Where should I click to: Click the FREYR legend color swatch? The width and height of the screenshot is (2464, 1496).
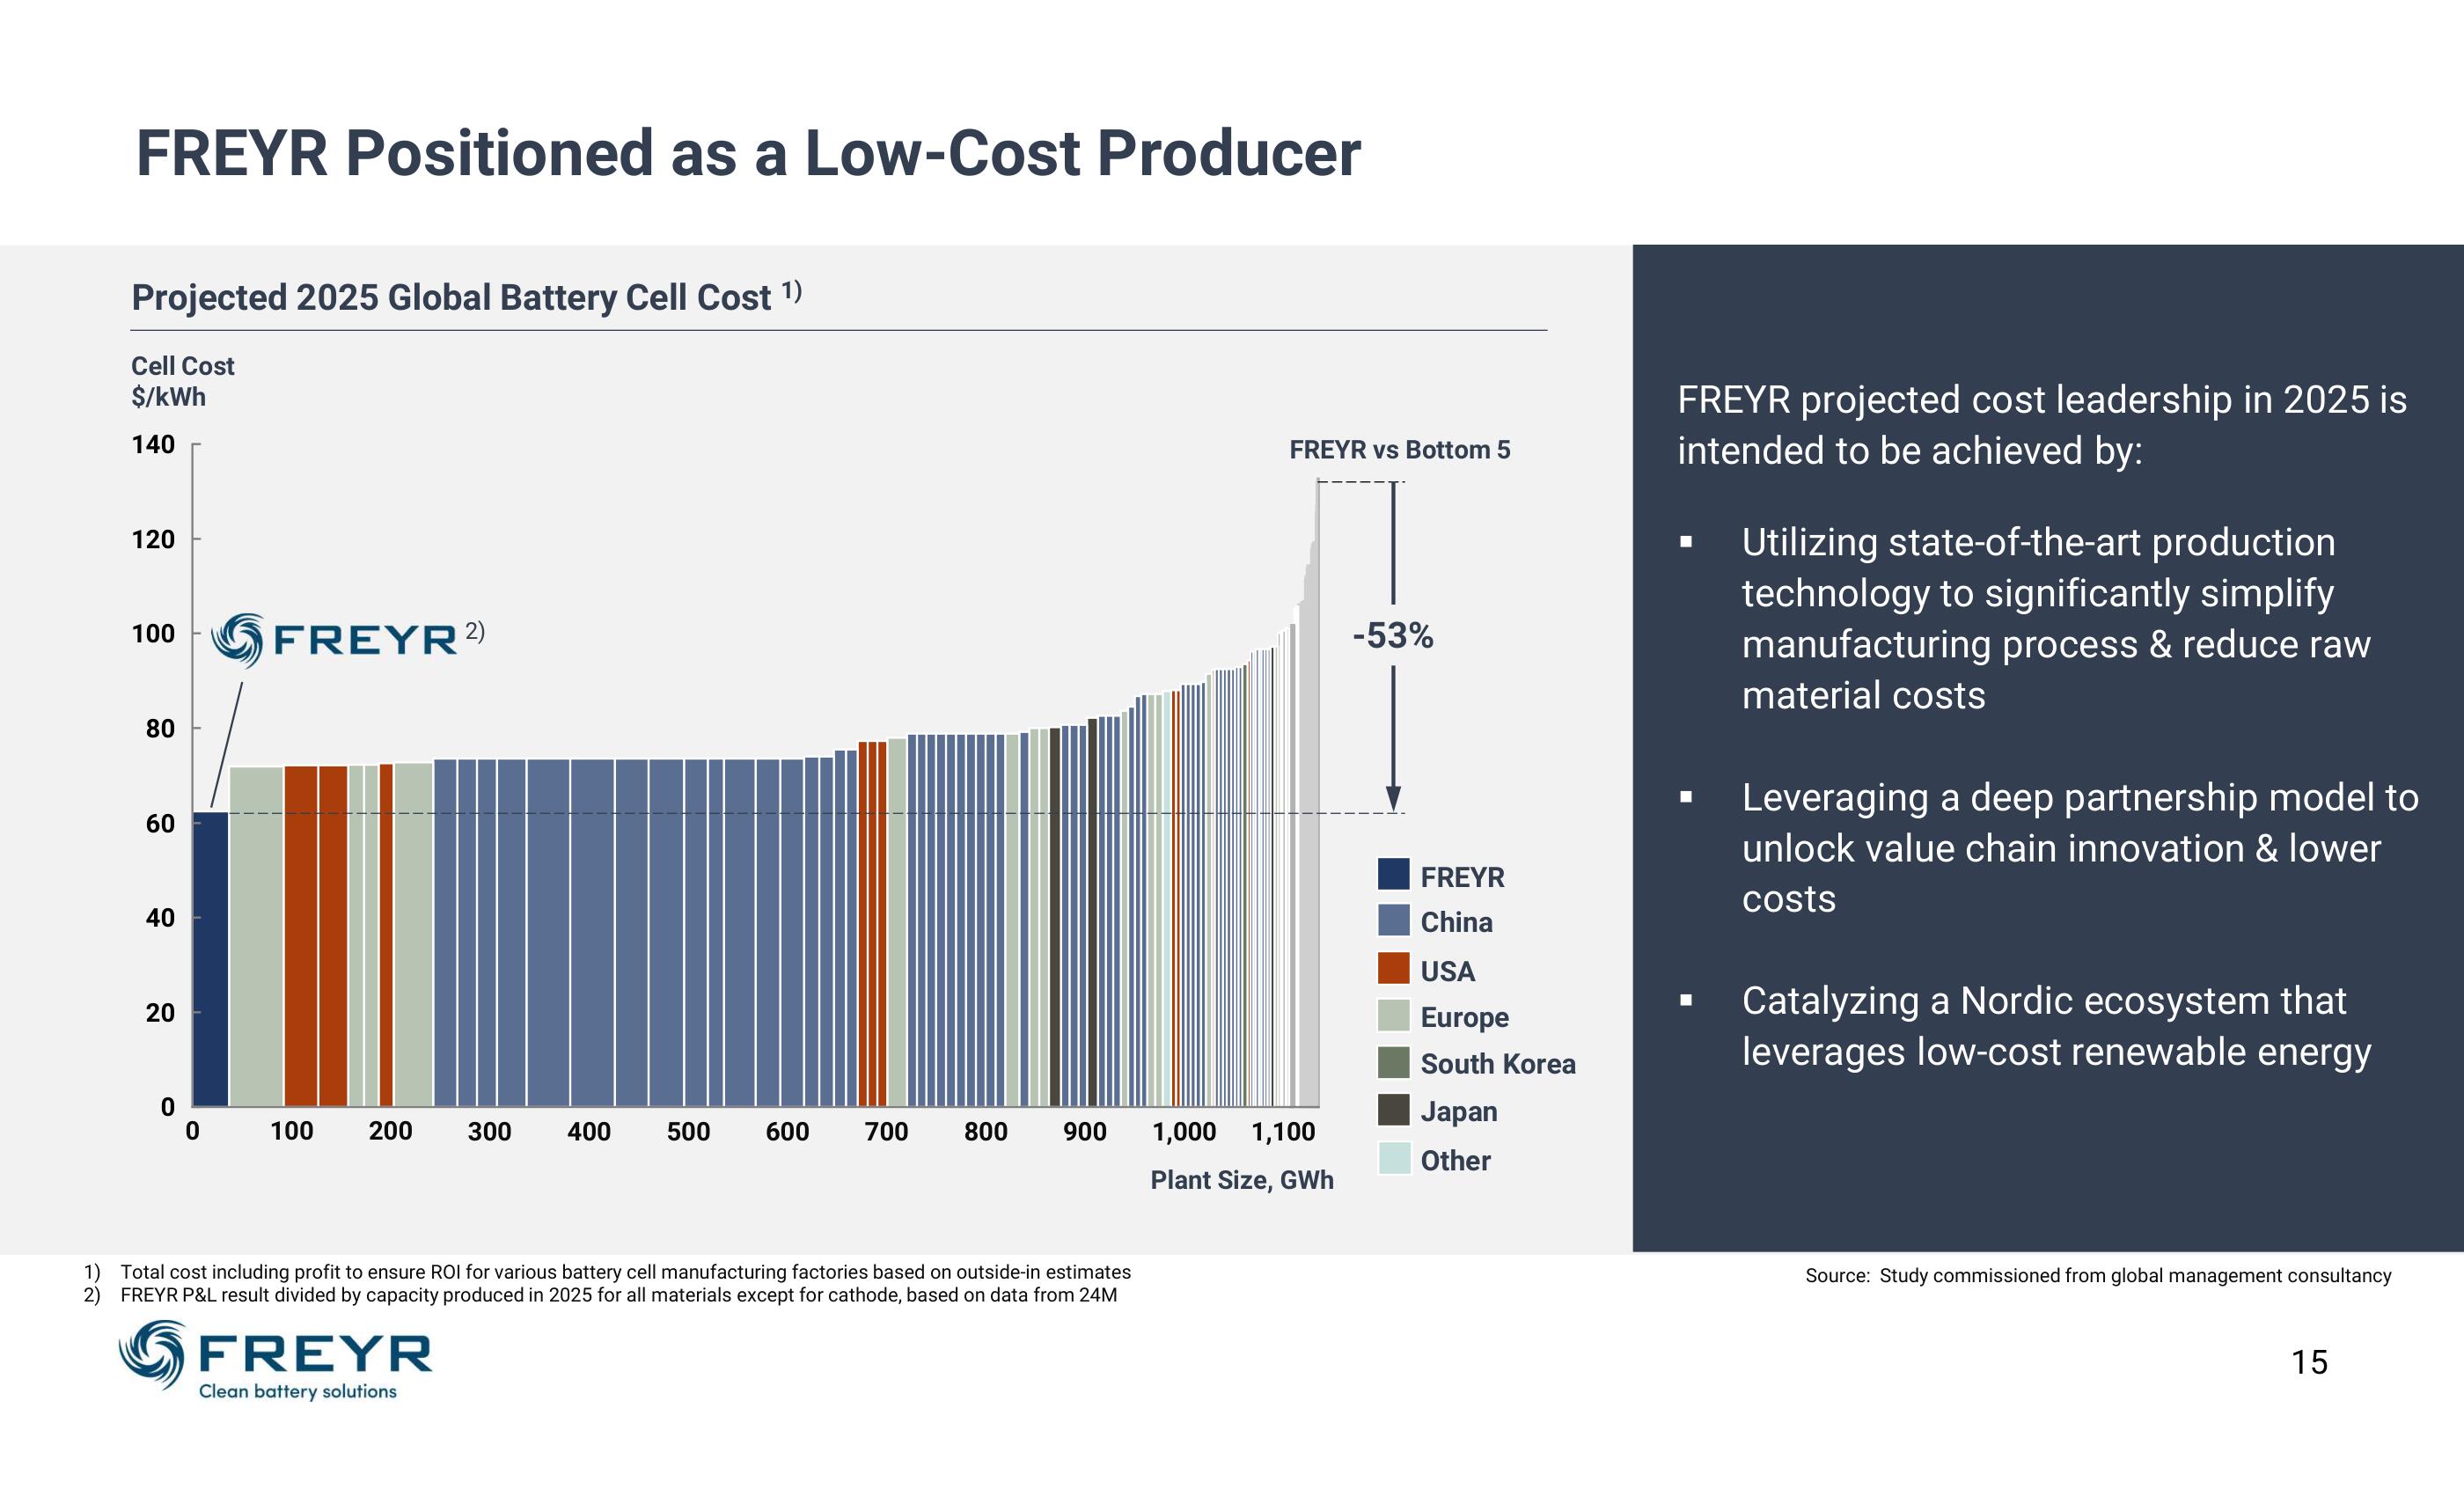1393,874
